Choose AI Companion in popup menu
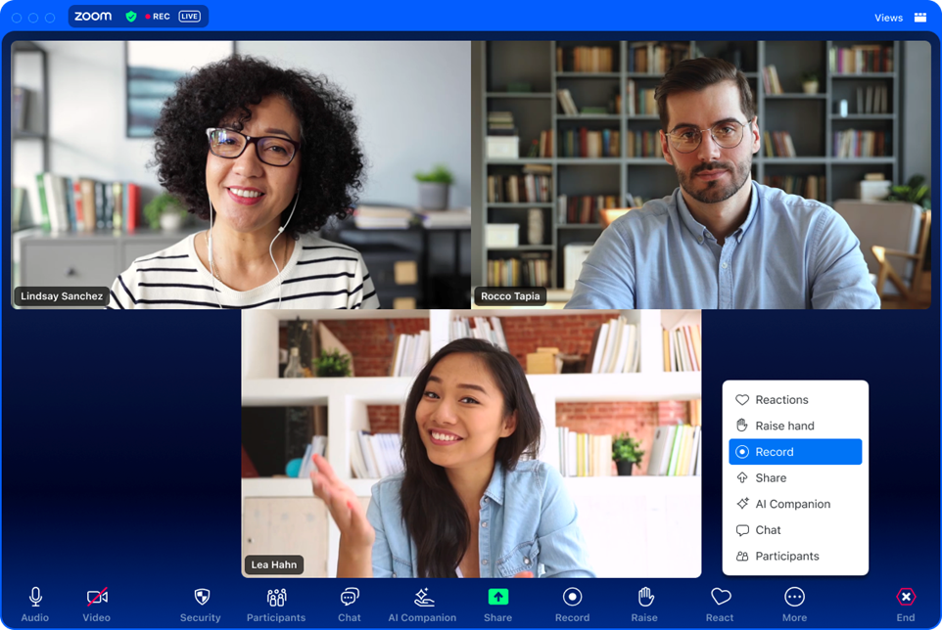The width and height of the screenshot is (942, 630). (x=792, y=504)
